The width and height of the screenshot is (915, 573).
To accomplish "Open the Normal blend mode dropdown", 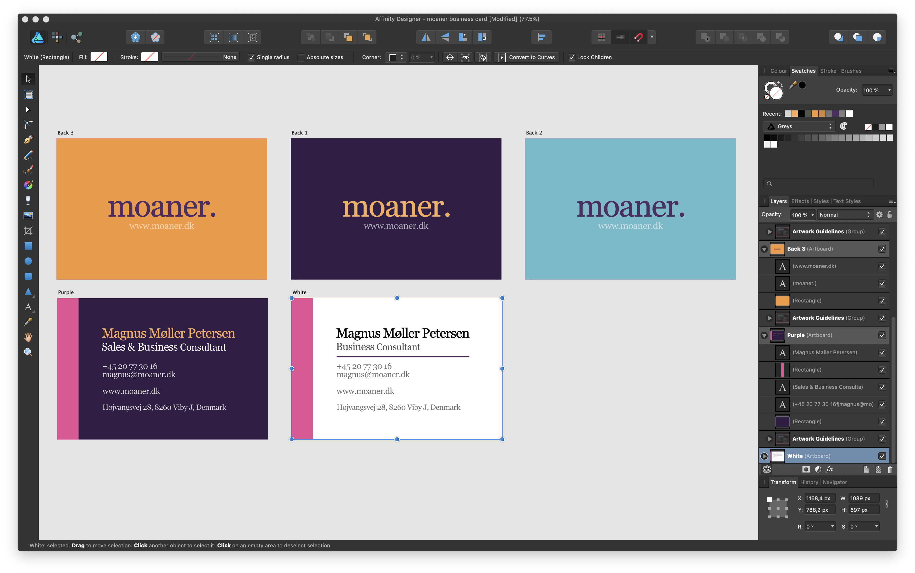I will (x=845, y=215).
